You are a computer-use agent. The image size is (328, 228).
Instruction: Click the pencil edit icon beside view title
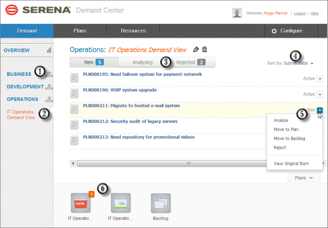coord(196,49)
